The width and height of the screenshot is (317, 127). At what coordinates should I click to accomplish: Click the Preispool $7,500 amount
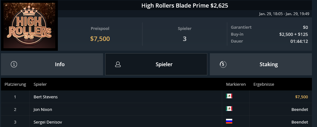click(x=100, y=39)
